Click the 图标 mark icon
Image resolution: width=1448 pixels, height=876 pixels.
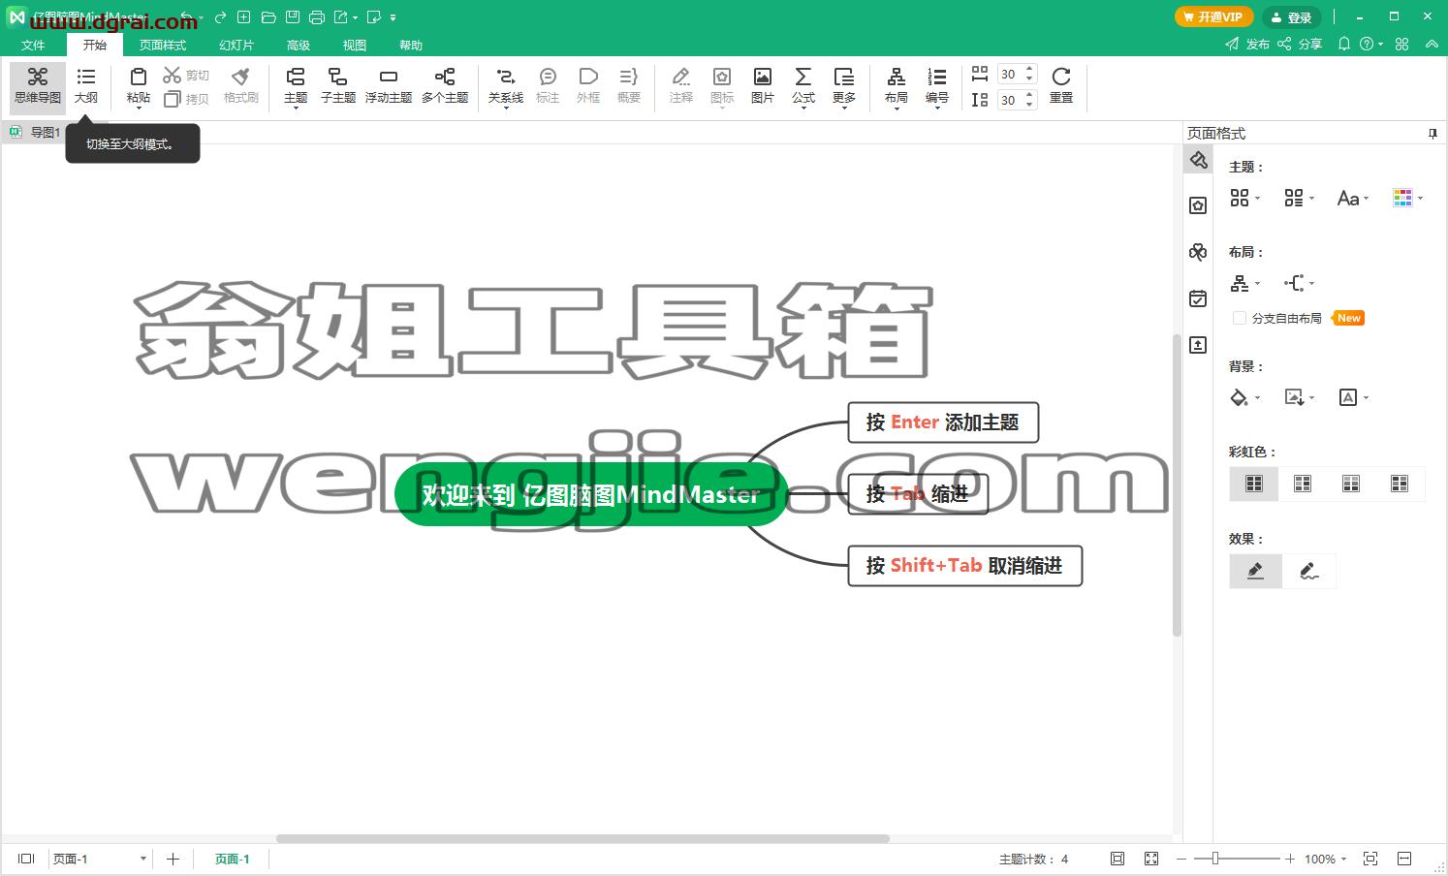coord(722,77)
